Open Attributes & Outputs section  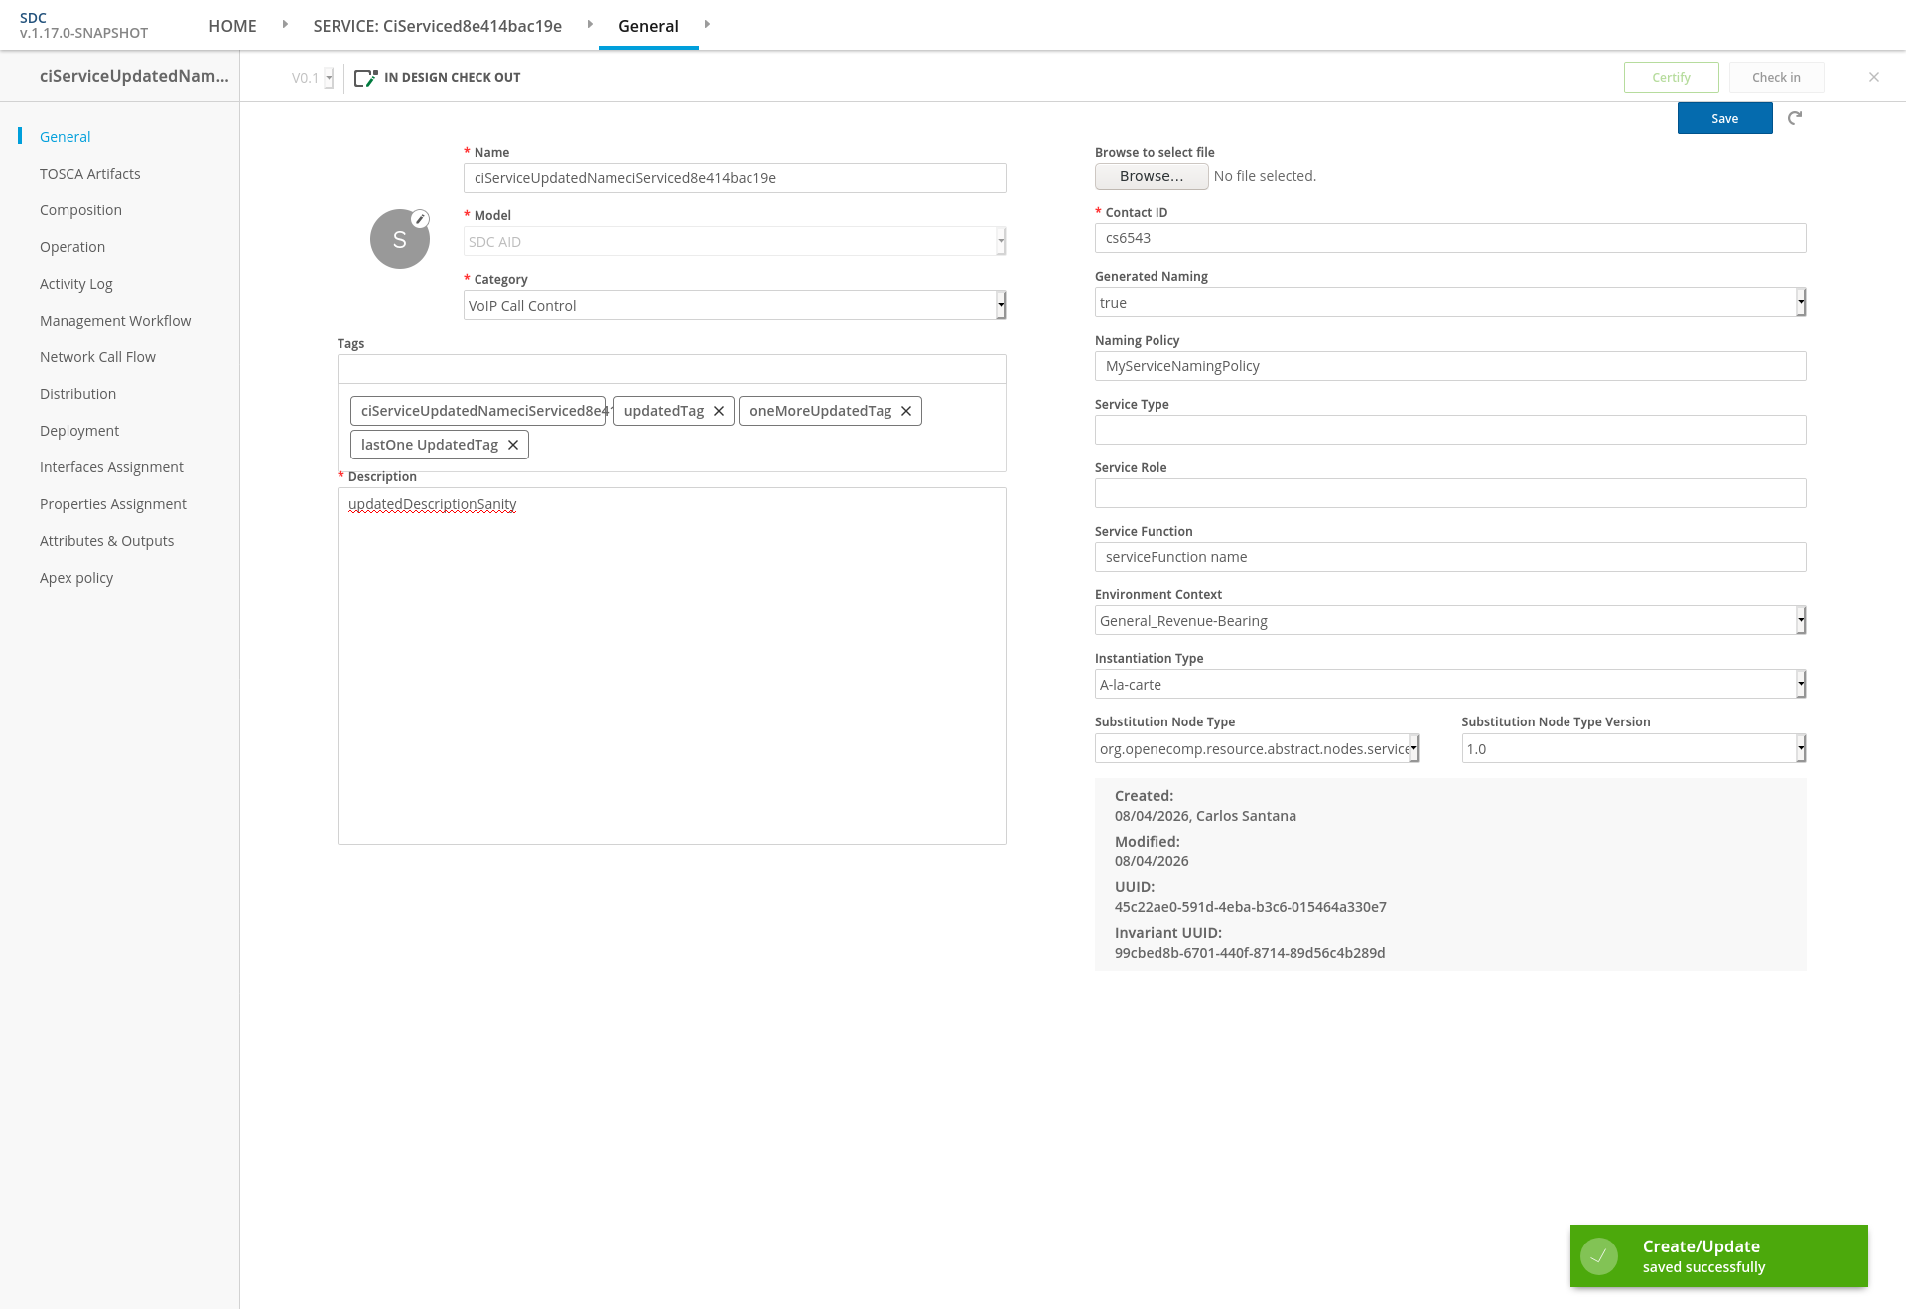click(x=107, y=541)
